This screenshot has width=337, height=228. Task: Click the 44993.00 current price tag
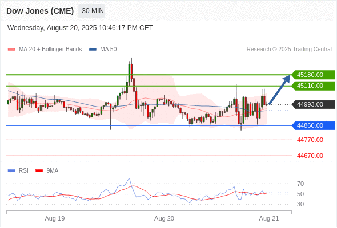tap(314, 104)
